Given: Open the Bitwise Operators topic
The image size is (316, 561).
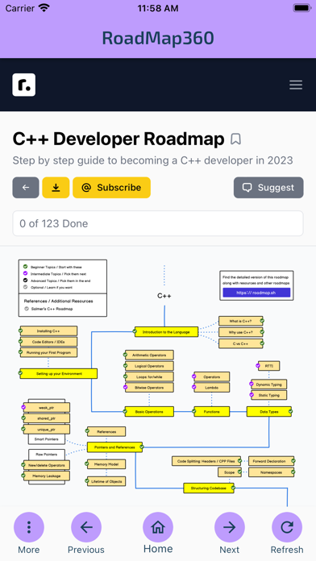Looking at the screenshot, I should pyautogui.click(x=149, y=388).
